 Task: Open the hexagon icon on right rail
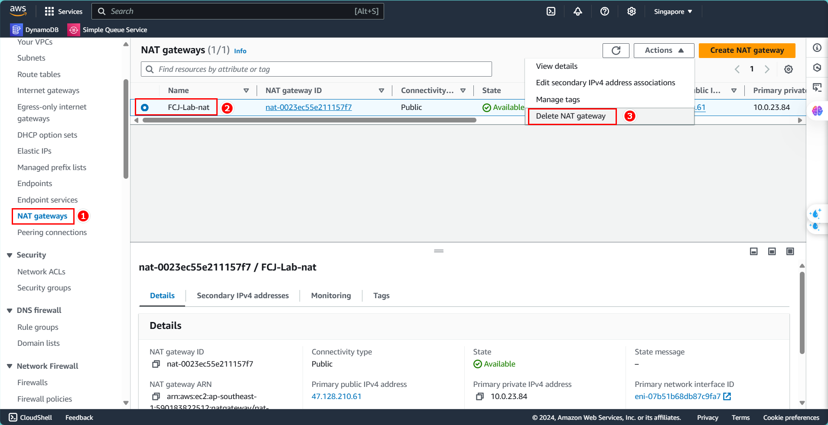(x=817, y=68)
